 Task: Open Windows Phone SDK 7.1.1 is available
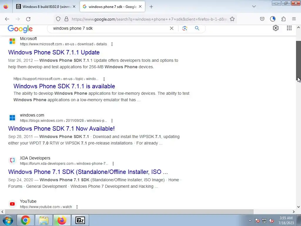click(64, 86)
